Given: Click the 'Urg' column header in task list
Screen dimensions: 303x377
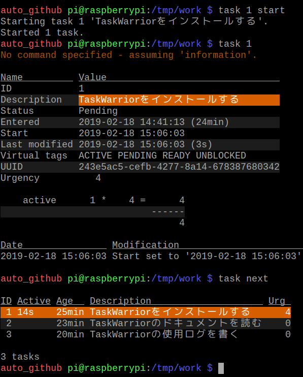Looking at the screenshot, I should point(277,301).
